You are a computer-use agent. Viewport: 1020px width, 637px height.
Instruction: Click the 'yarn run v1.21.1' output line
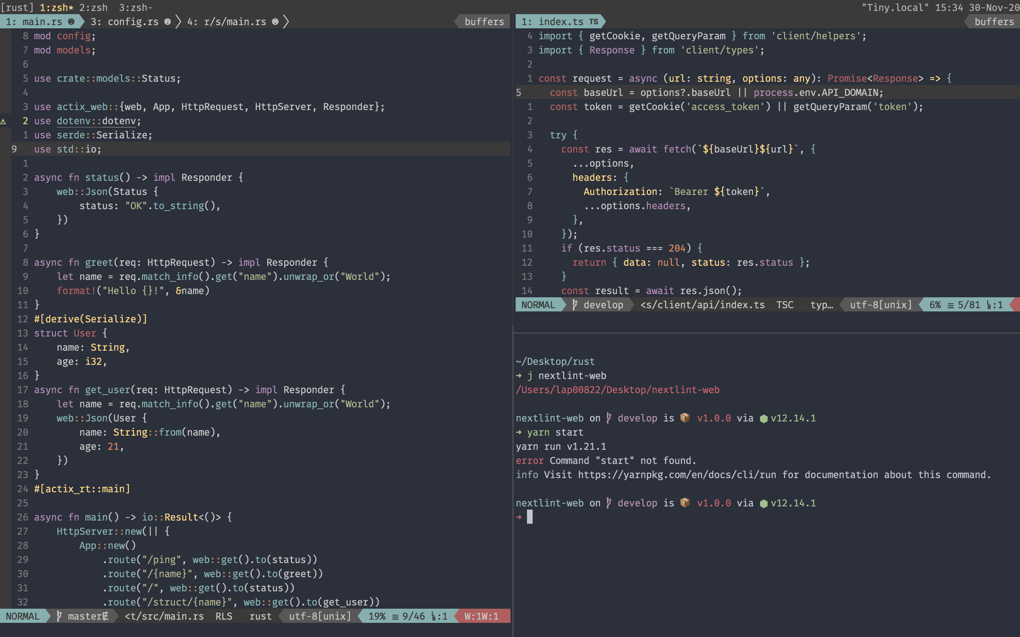(561, 446)
